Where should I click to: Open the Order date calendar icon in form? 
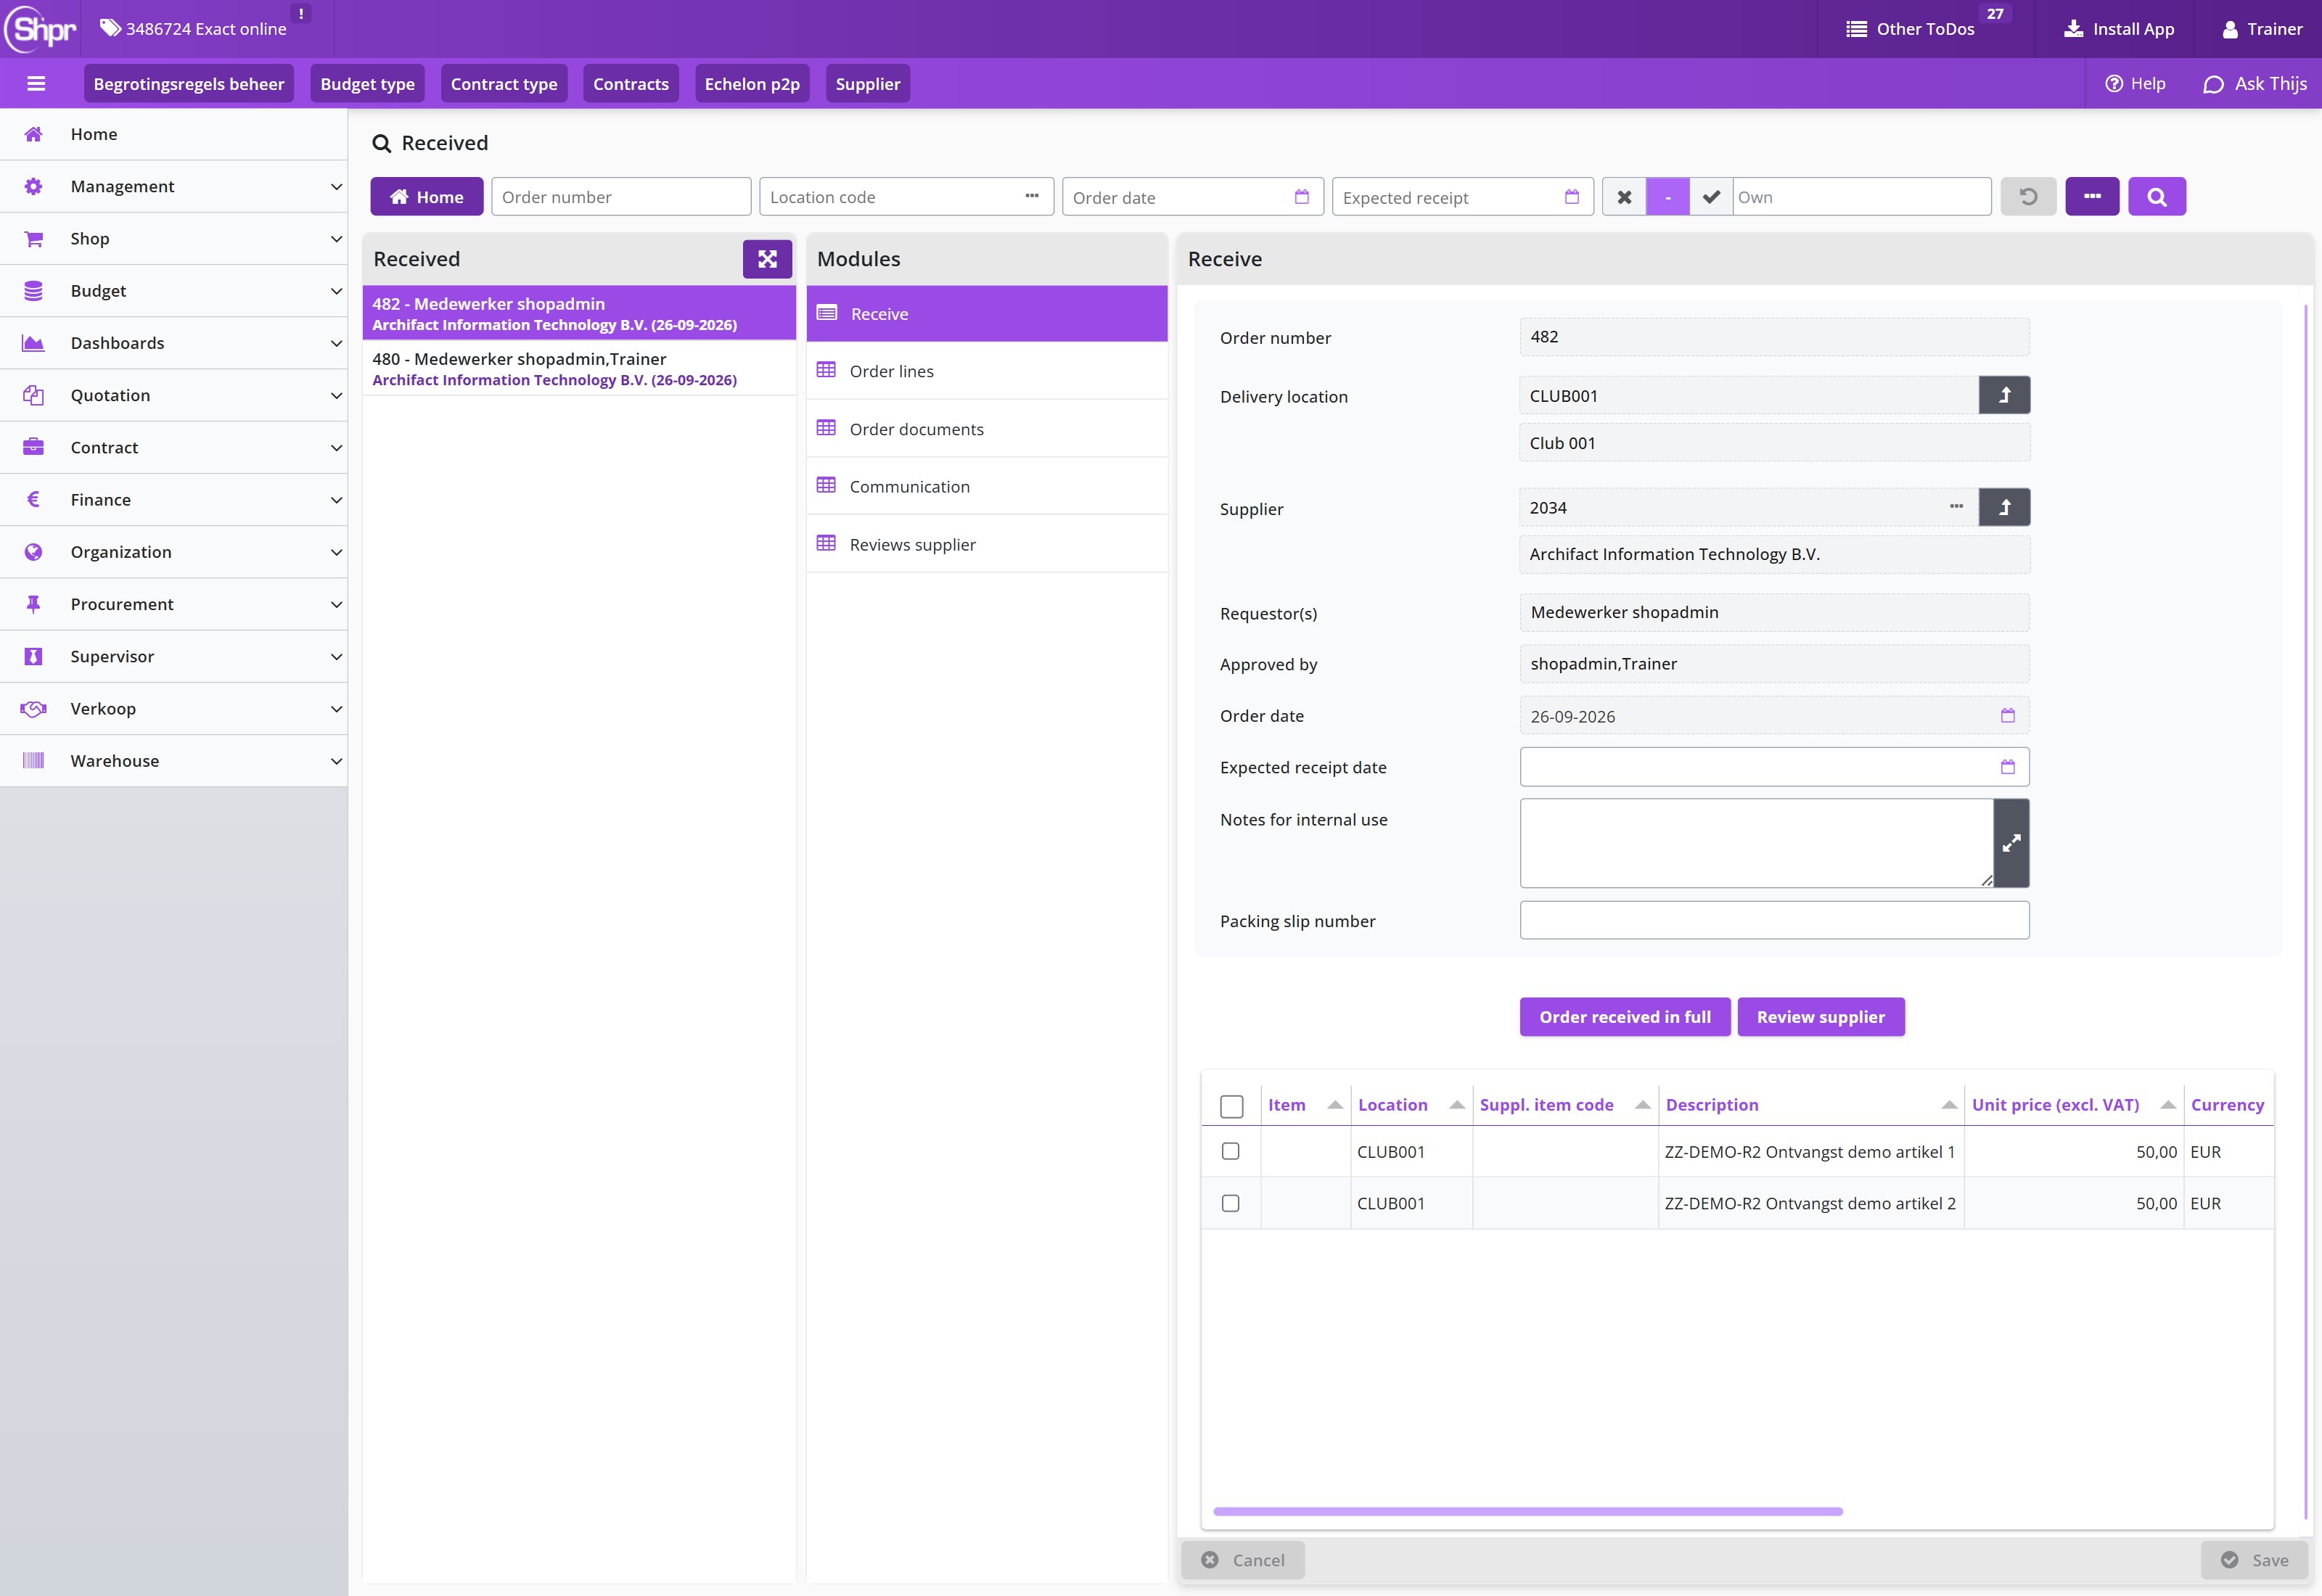coord(2007,716)
